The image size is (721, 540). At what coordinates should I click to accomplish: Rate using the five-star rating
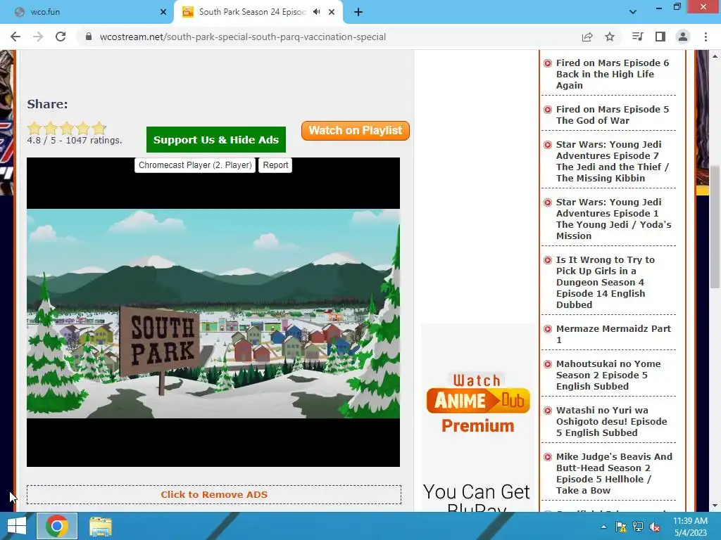(x=67, y=128)
